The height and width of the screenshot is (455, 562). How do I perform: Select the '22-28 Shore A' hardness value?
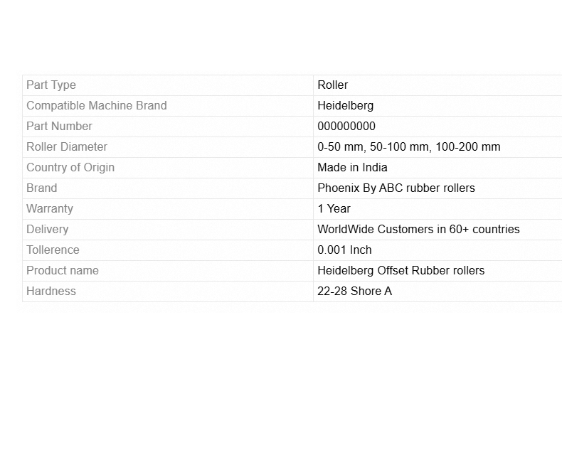(355, 291)
